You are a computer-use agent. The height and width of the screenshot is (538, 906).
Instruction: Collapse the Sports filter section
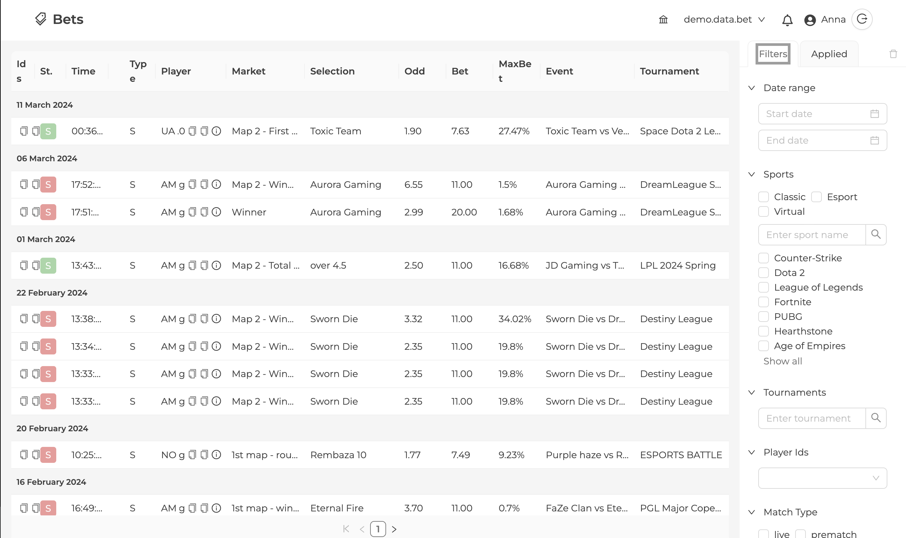pos(752,174)
